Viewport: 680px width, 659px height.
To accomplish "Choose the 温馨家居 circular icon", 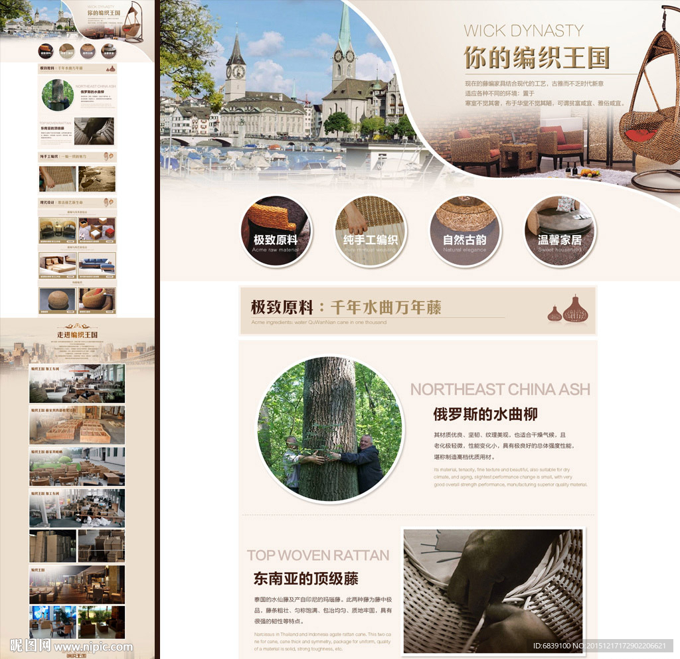I will pos(560,231).
